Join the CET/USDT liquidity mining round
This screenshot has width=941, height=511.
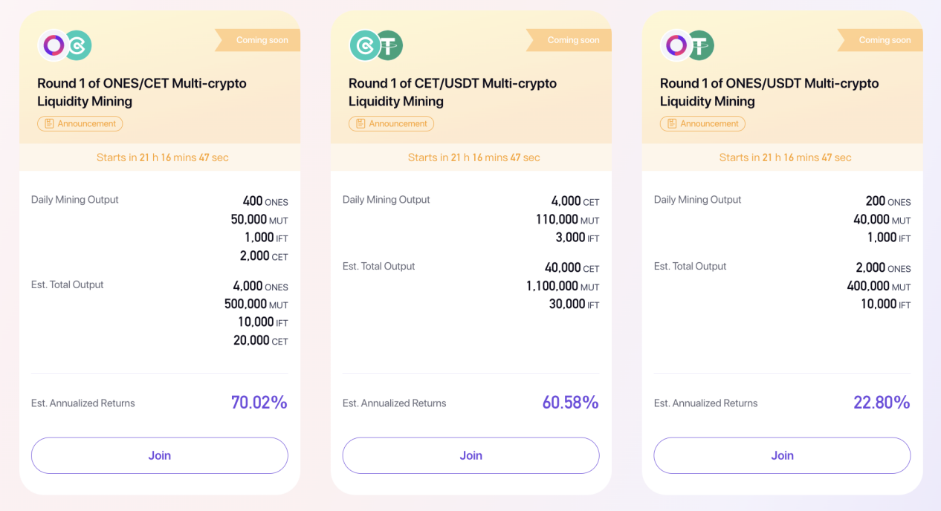tap(470, 455)
